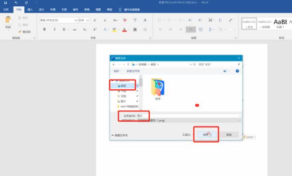Toggle Bold formatting button

44,30
